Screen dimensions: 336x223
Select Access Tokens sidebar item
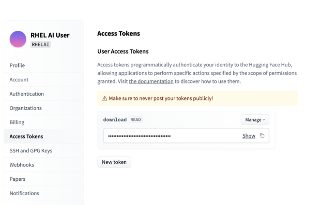pos(26,136)
